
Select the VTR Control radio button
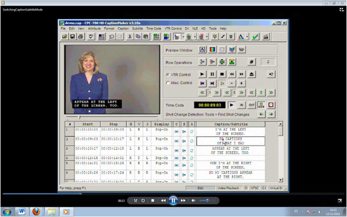click(x=168, y=74)
